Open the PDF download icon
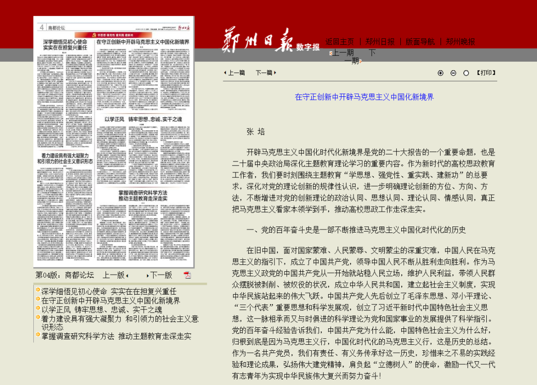 coord(187,275)
